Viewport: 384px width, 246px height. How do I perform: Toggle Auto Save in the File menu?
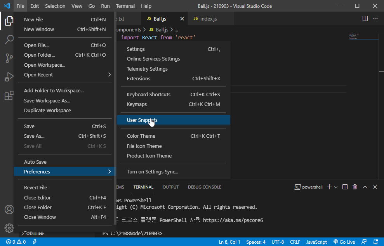coord(65,162)
